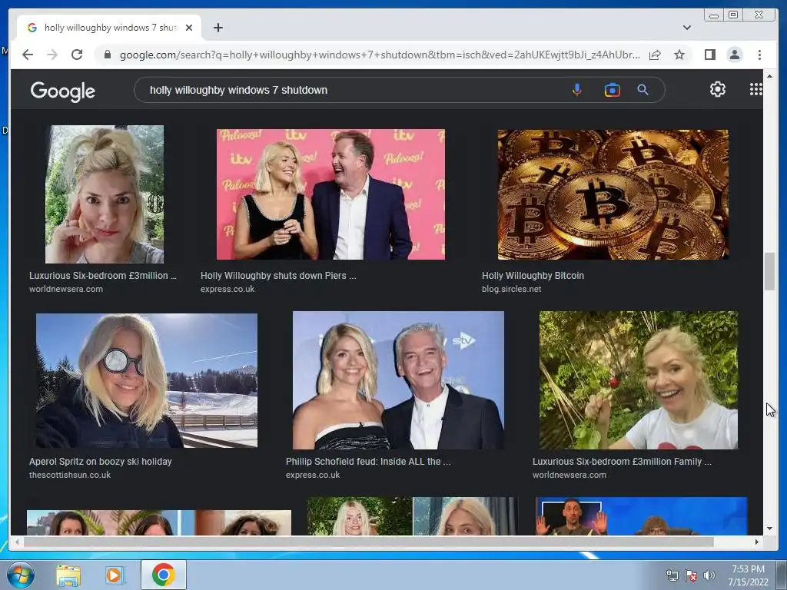Open Google quick settings gear
This screenshot has width=787, height=590.
pyautogui.click(x=718, y=89)
